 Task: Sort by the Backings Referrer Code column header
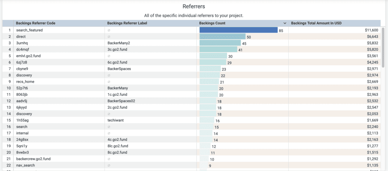[x=36, y=23]
